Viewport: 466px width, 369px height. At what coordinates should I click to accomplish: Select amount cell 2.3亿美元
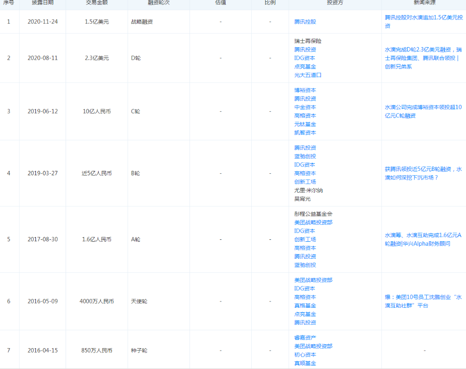[97, 58]
